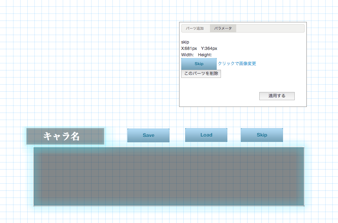338x223 pixels.
Task: Select the キャラ名 name box on canvas
Action: tap(65, 136)
